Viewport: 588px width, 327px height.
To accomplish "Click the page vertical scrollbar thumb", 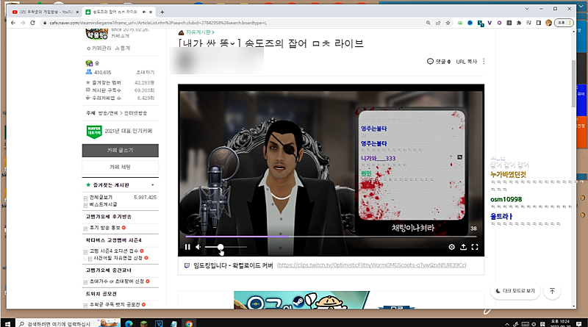I will (x=573, y=83).
